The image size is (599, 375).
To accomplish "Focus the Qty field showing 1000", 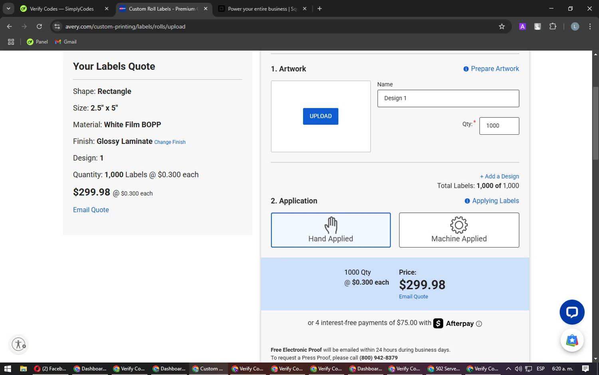I will [499, 126].
